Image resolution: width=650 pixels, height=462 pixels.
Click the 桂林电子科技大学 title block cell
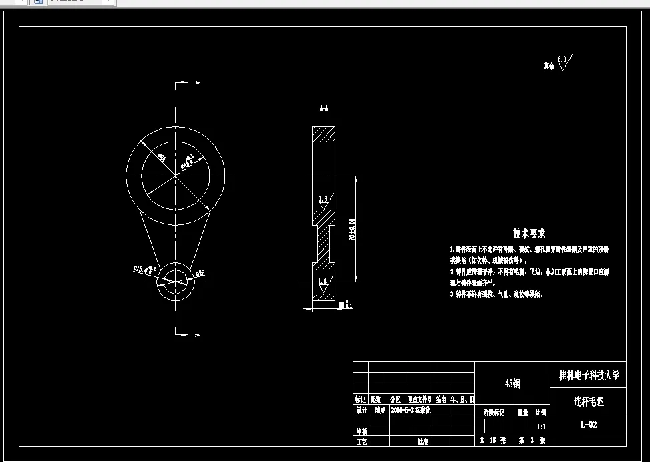click(x=589, y=375)
